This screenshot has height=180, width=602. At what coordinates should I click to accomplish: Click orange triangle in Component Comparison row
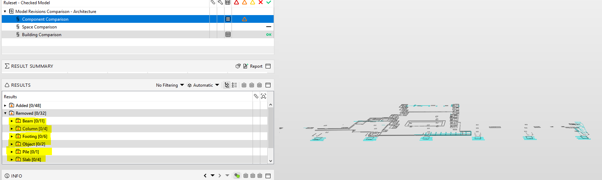point(245,19)
